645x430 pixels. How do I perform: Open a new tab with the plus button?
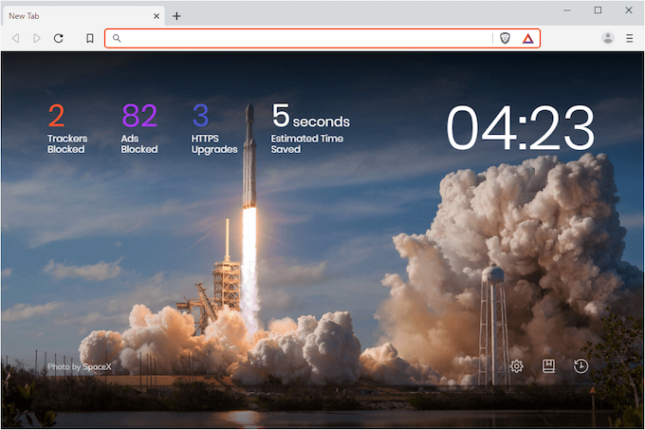tap(176, 16)
